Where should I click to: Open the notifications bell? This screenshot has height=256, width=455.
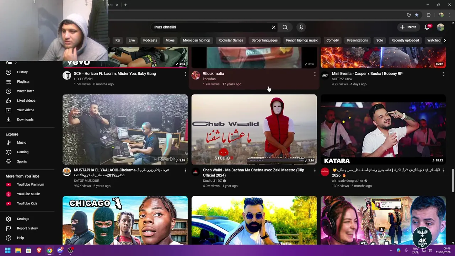click(427, 27)
